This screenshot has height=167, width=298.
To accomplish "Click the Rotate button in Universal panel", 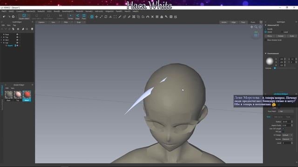I will pyautogui.click(x=280, y=36).
